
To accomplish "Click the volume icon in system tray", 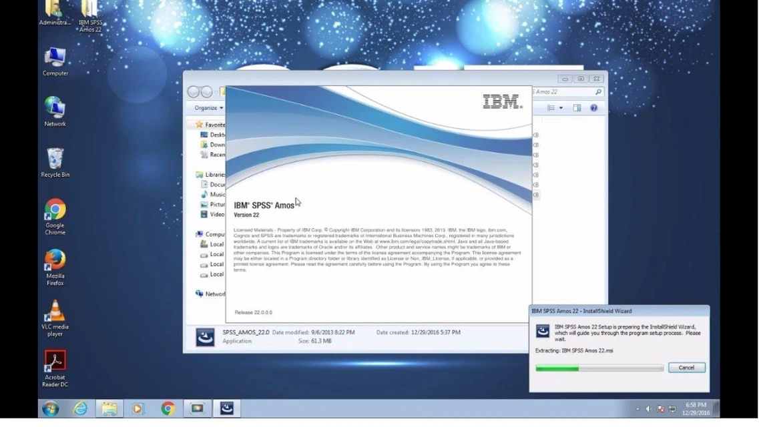I will pyautogui.click(x=649, y=409).
